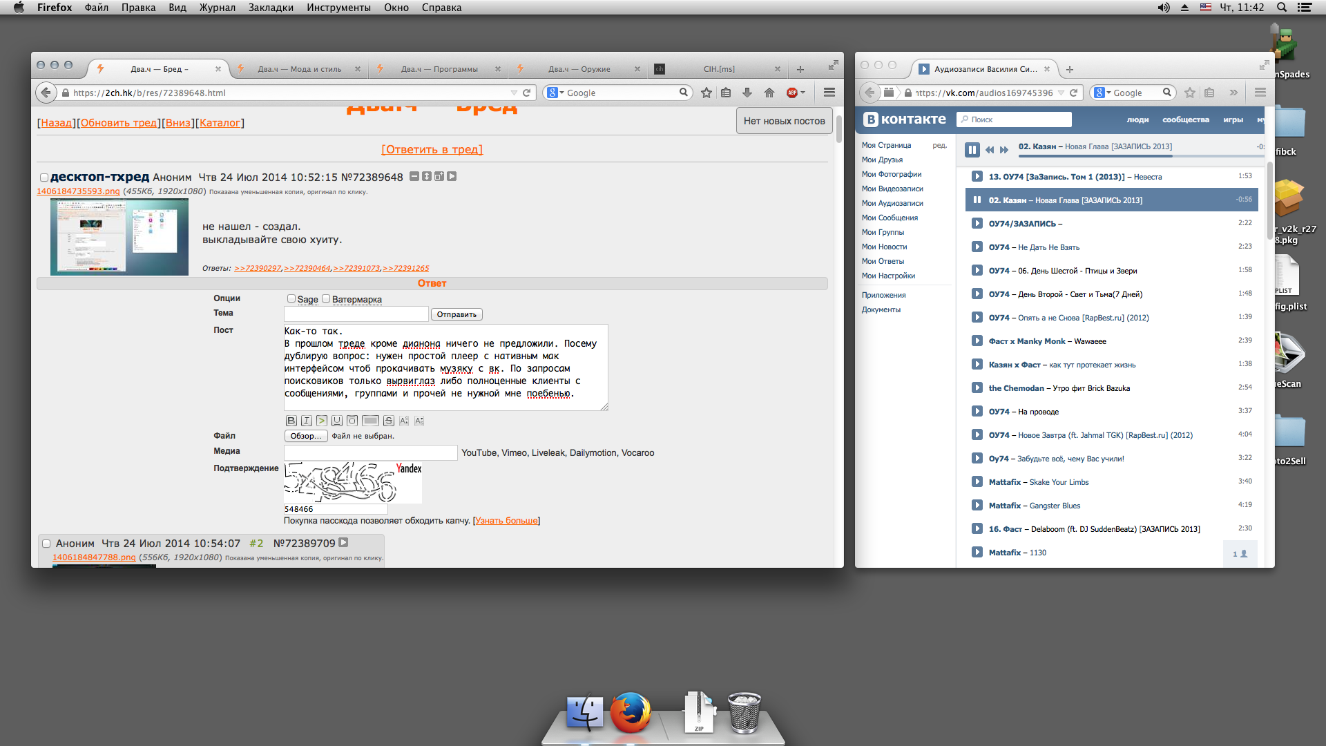Insert green quote marker icon
This screenshot has width=1326, height=746.
[322, 421]
